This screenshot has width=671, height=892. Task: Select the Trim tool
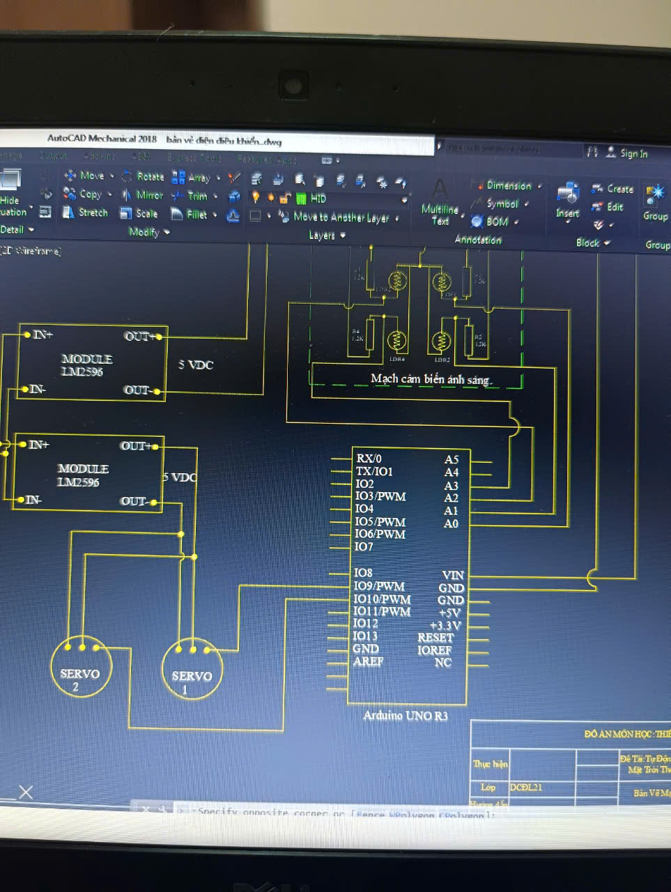coord(190,196)
